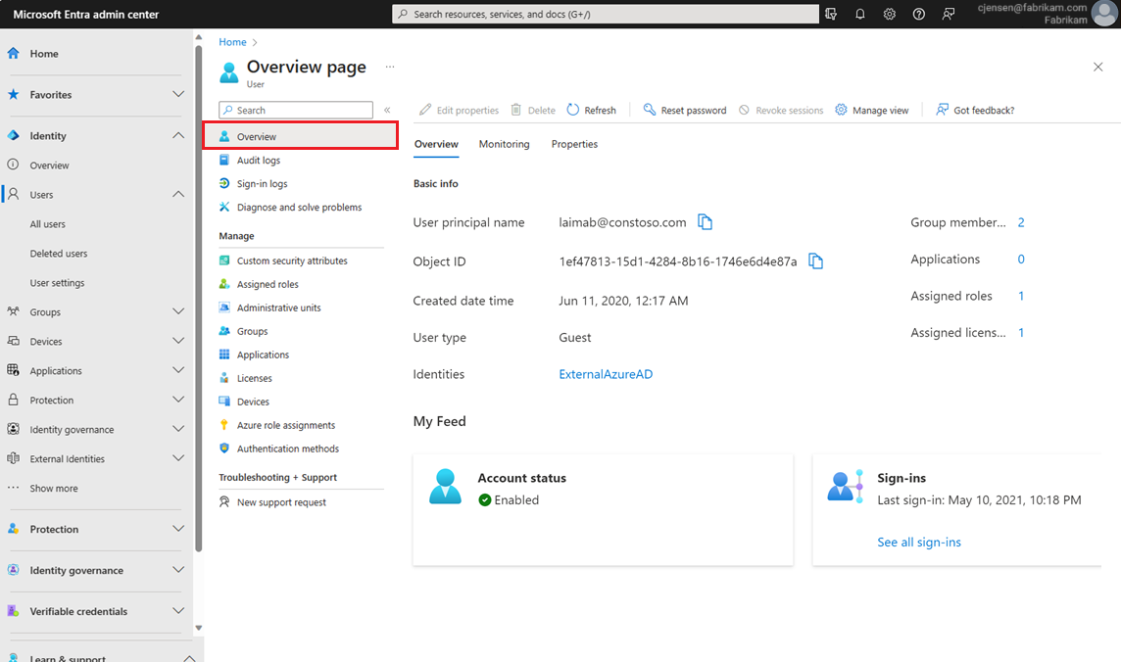Open Diagnose and solve problems
This screenshot has height=662, width=1121.
[x=300, y=207]
